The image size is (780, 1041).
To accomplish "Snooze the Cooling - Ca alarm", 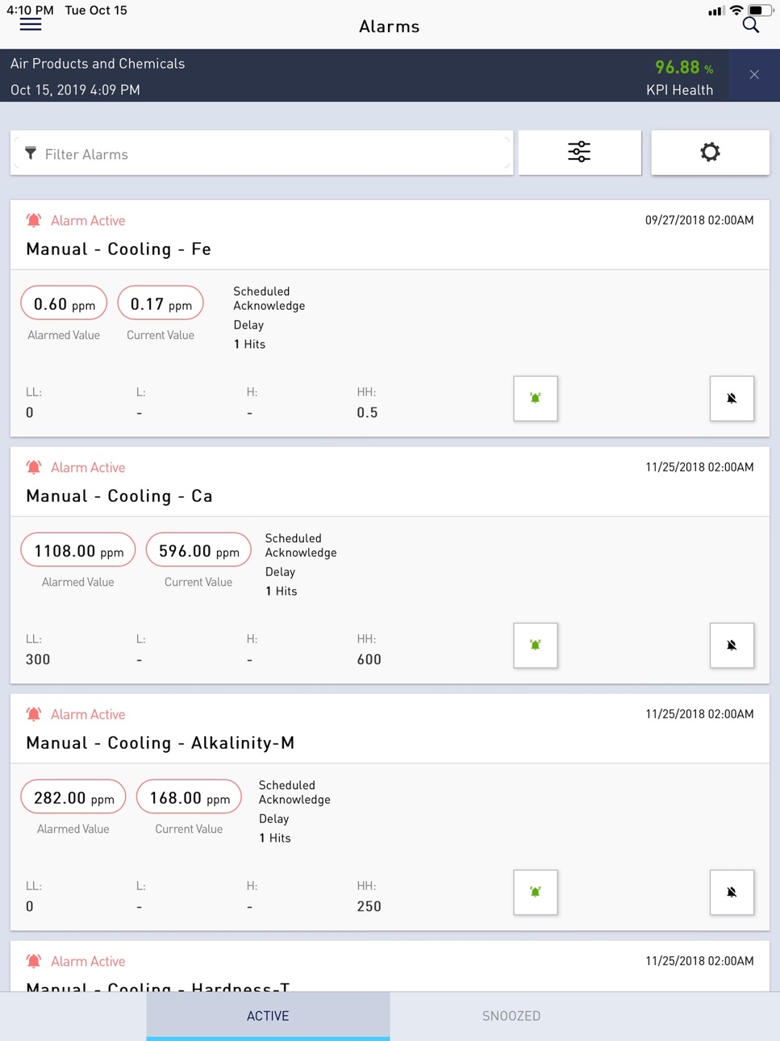I will [x=732, y=645].
